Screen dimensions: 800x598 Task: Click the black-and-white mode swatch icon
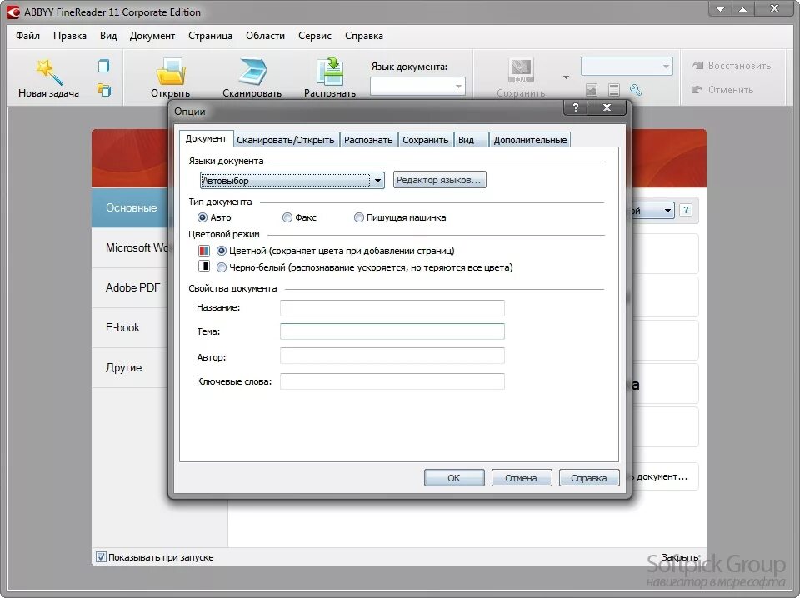click(203, 267)
